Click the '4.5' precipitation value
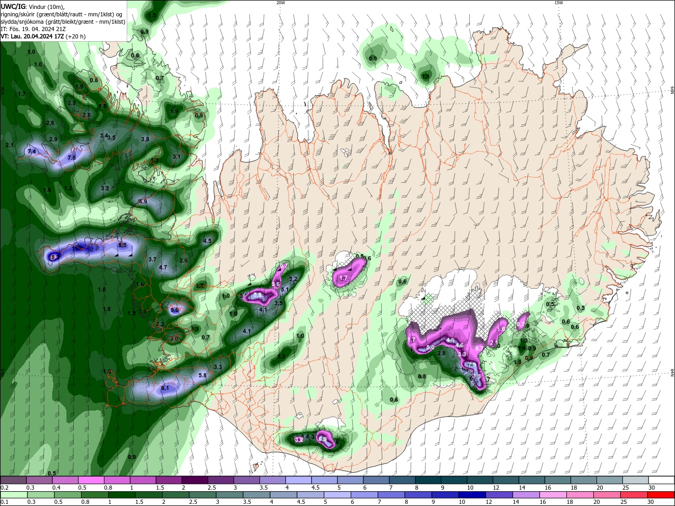 207,241
